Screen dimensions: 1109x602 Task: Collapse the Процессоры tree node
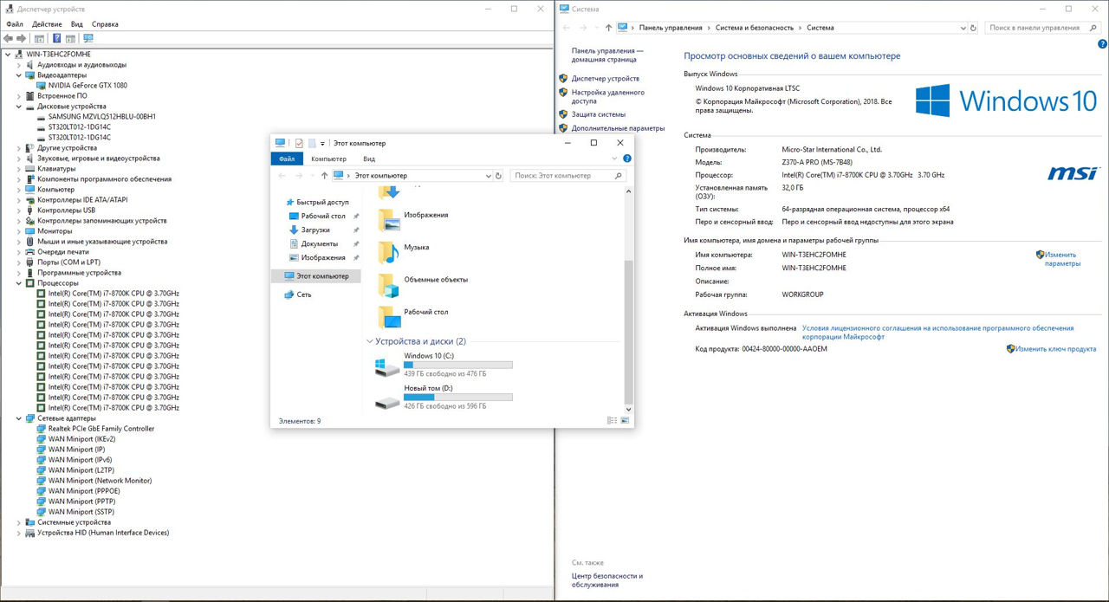coord(20,283)
